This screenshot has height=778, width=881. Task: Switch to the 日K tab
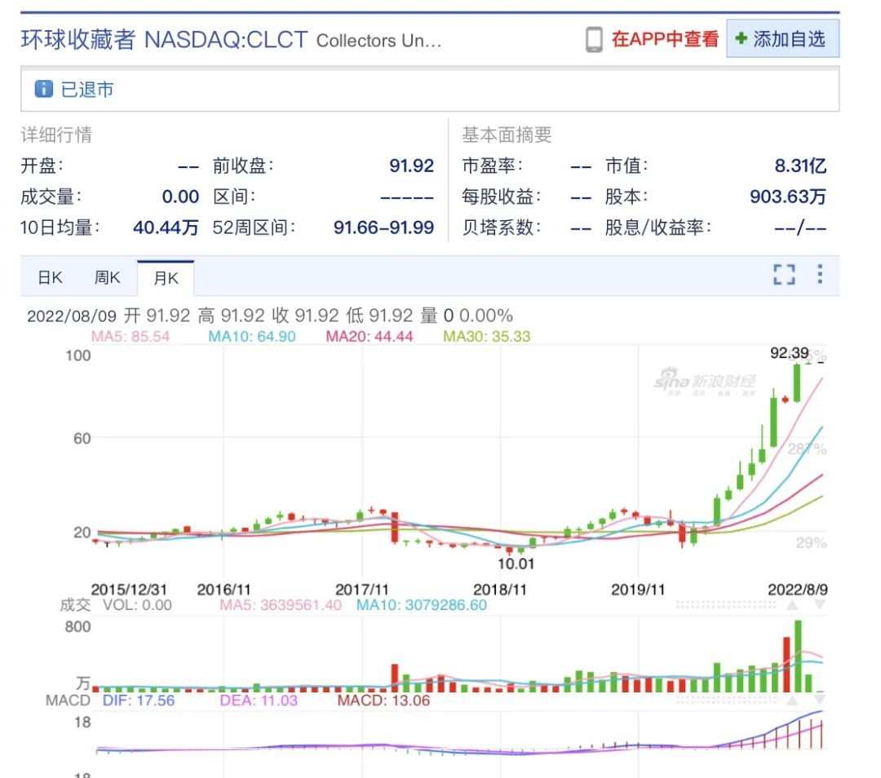pyautogui.click(x=50, y=277)
